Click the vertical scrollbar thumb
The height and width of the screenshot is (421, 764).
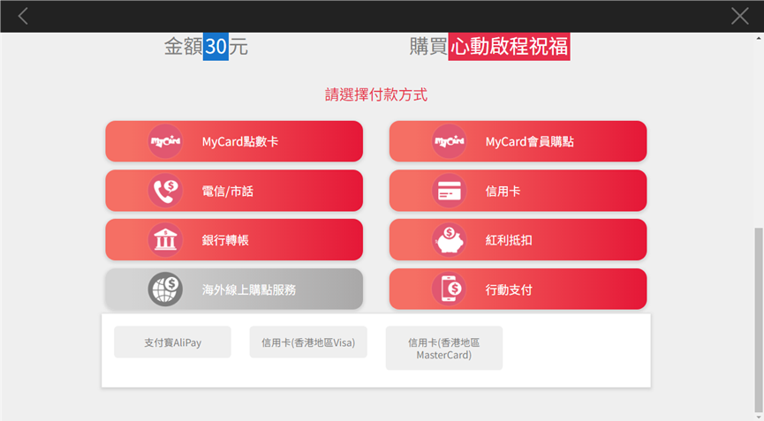[x=759, y=320]
